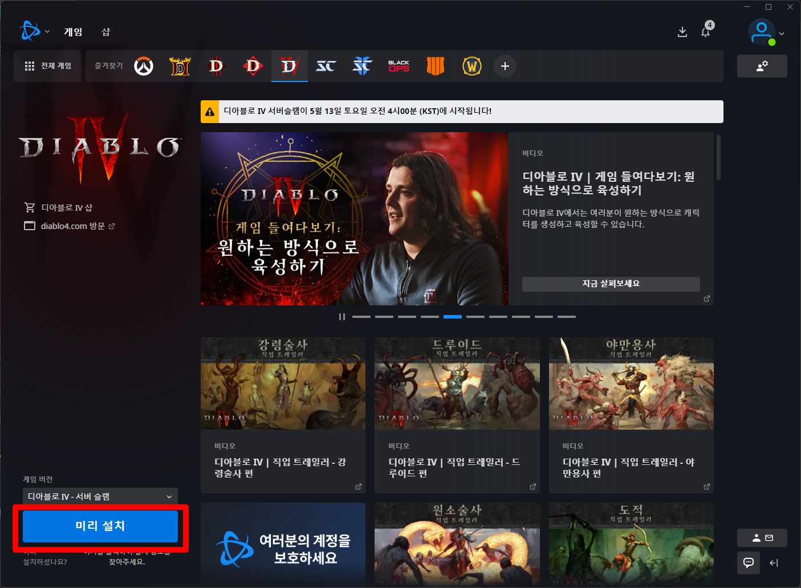Open the Battle.net logo menu
The image size is (801, 588).
(30, 31)
